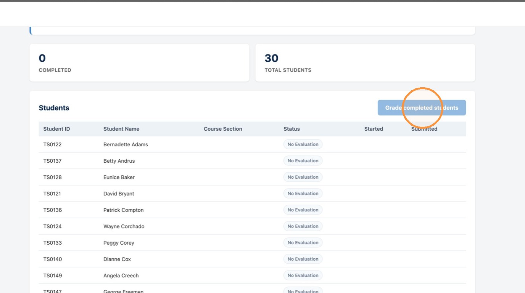Select student ID TS0124
Viewport: 525px width, 293px height.
tap(52, 226)
